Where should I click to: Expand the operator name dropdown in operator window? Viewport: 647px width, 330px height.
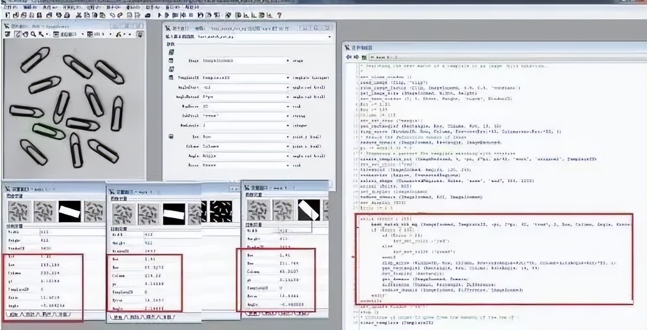329,37
